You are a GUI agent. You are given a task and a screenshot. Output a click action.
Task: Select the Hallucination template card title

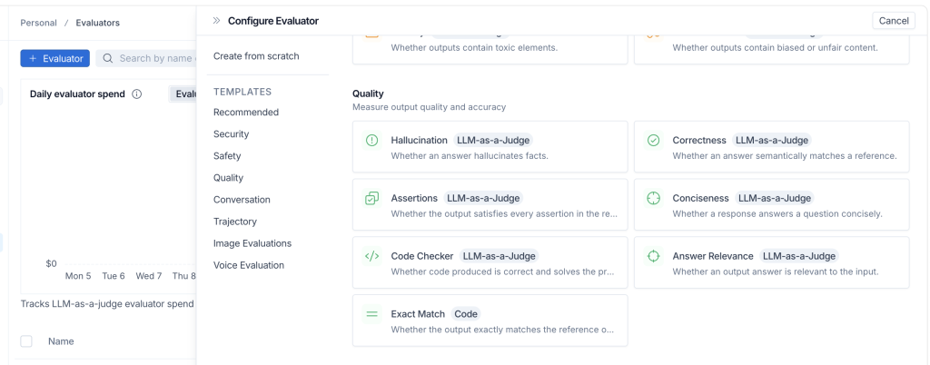point(420,141)
